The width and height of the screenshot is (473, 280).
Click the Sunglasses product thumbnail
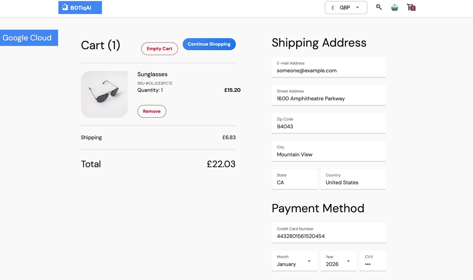(104, 94)
